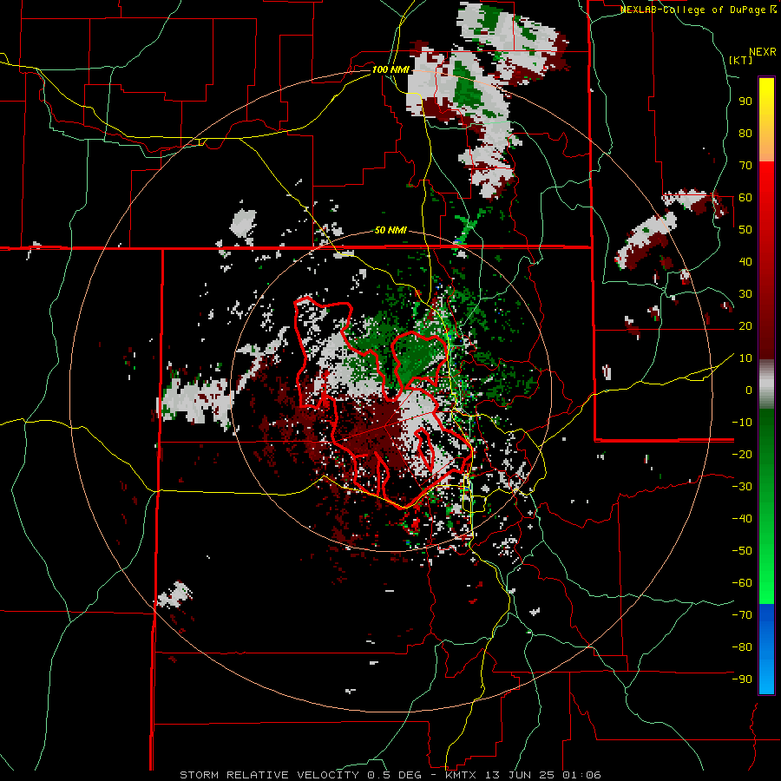Select the -60 scale label
The image size is (781, 781).
(742, 583)
